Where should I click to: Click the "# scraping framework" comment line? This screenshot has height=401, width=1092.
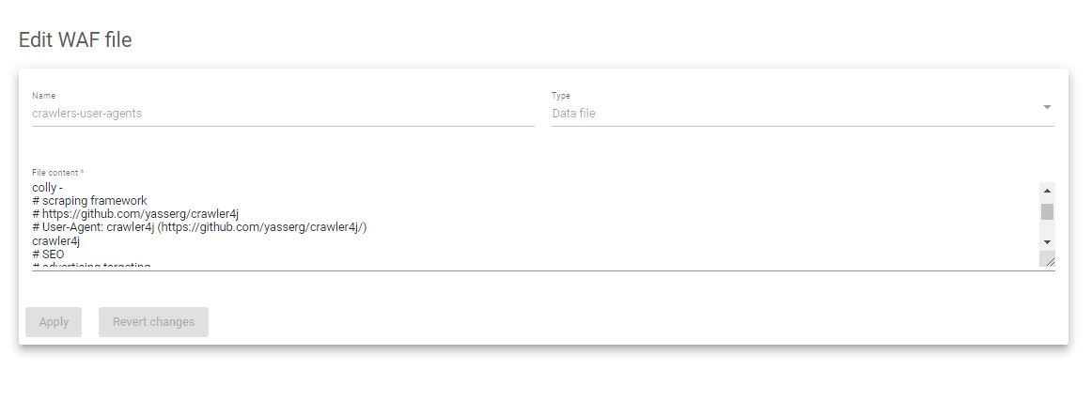click(90, 201)
